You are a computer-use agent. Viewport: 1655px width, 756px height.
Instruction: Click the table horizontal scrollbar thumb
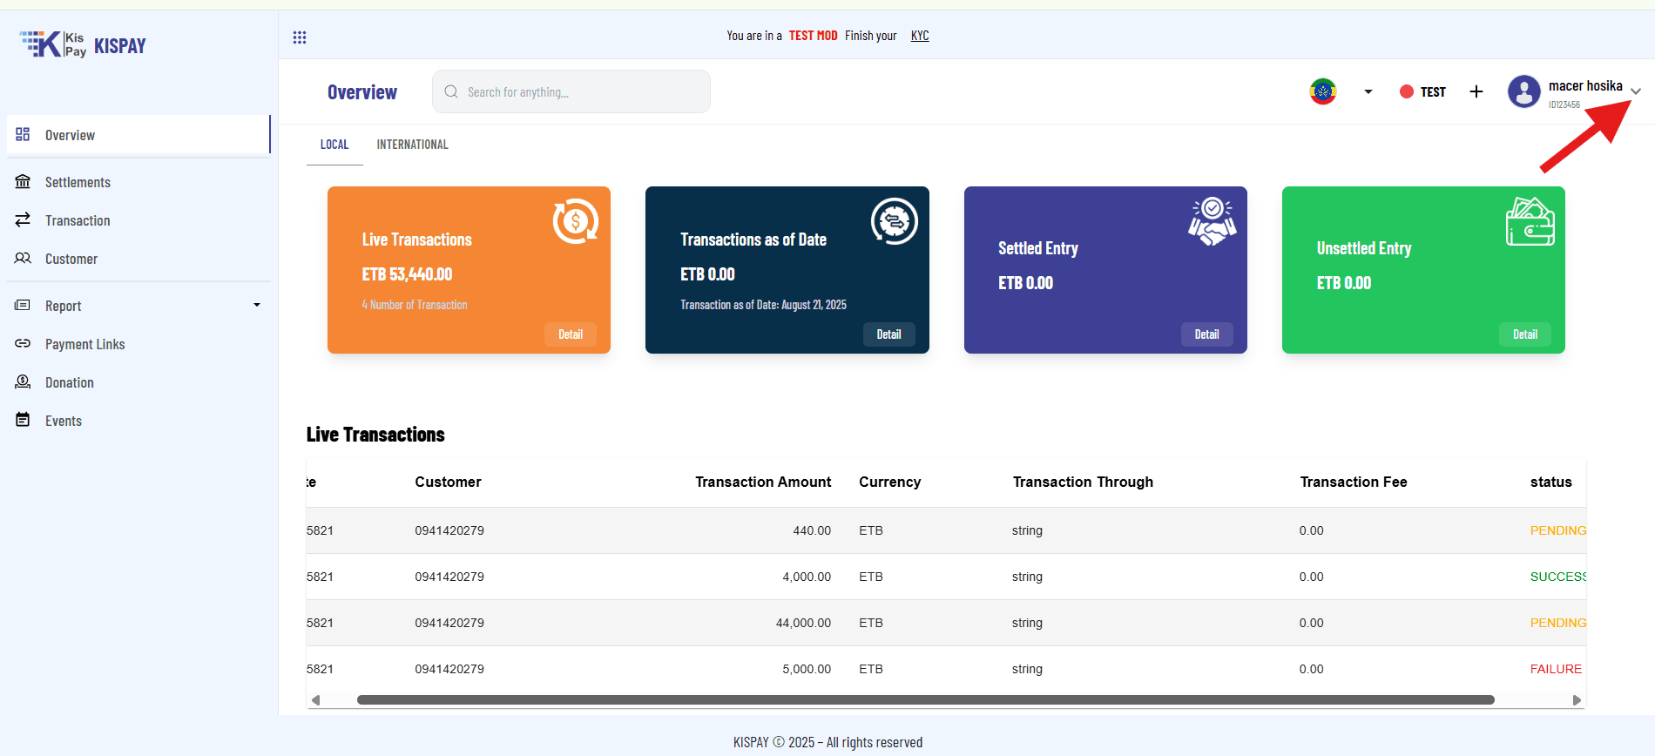click(x=926, y=699)
